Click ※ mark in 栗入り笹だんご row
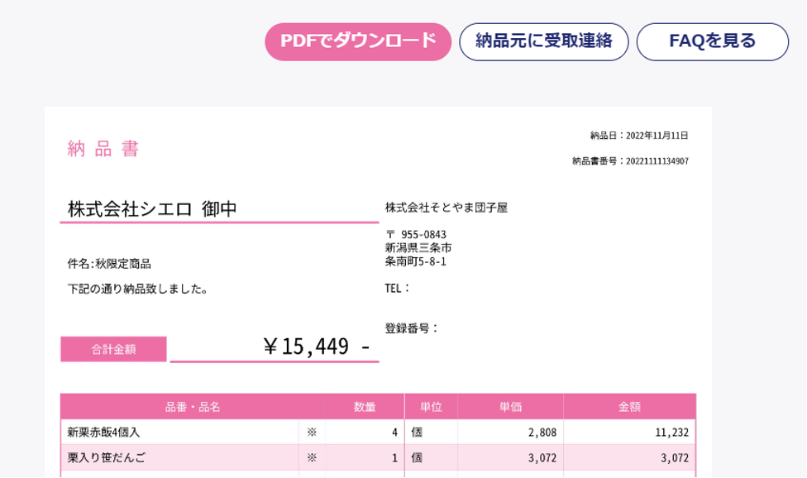 tap(312, 457)
